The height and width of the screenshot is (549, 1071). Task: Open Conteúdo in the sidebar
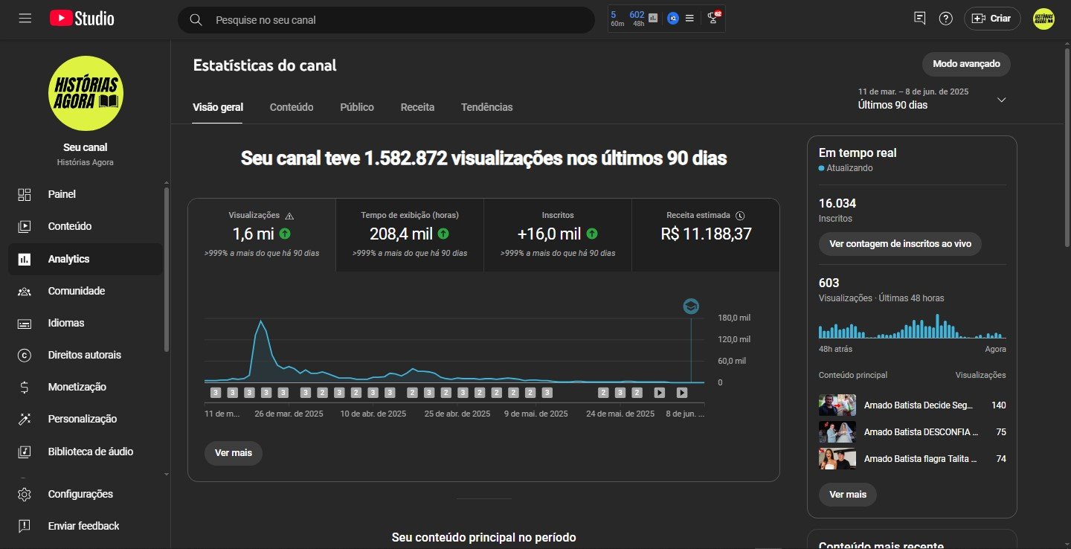point(86,226)
